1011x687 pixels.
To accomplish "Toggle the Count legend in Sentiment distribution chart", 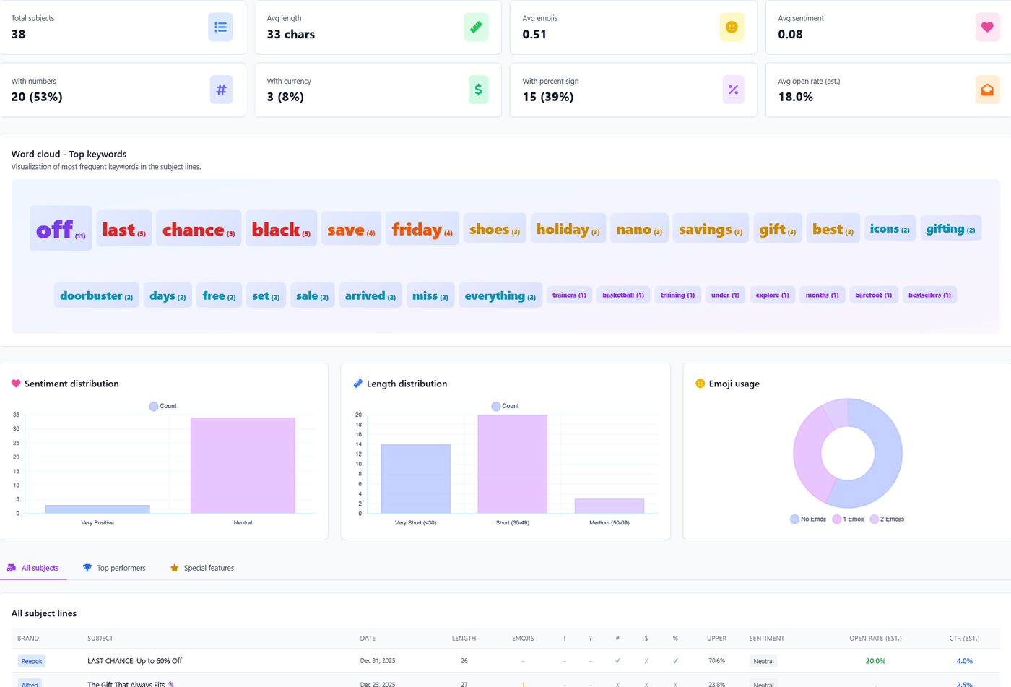I will [162, 406].
